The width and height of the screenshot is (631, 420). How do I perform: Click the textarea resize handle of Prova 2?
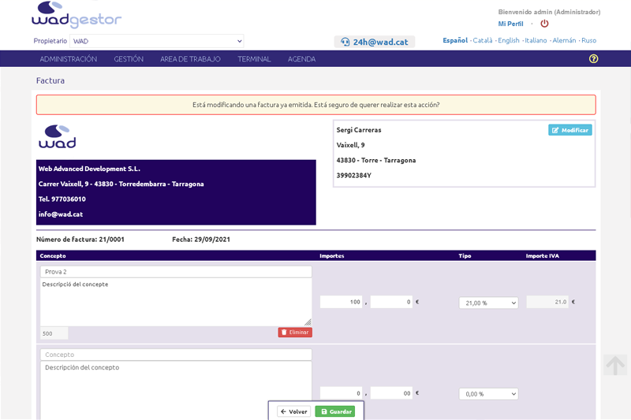(x=308, y=322)
